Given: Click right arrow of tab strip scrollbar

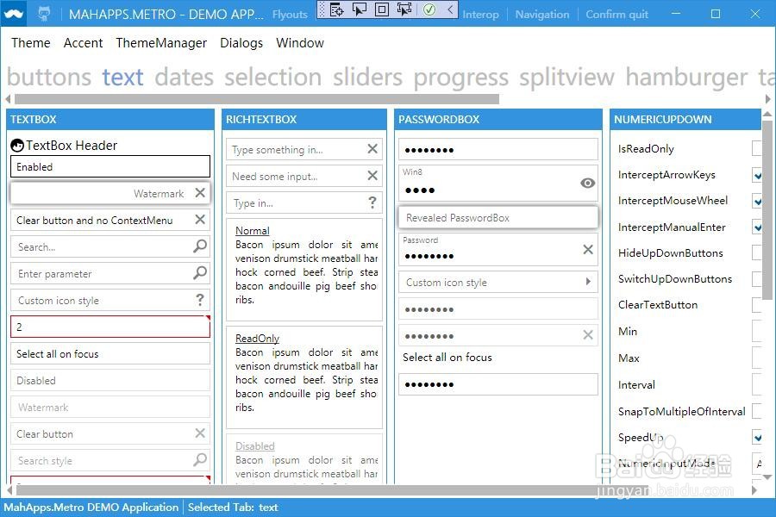Looking at the screenshot, I should 768,99.
